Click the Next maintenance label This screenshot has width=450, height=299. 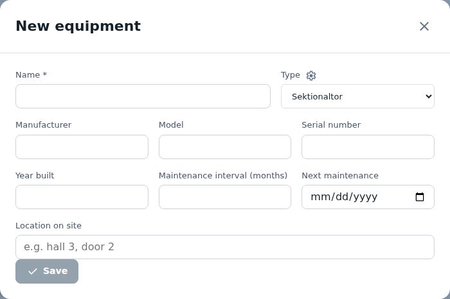point(340,176)
